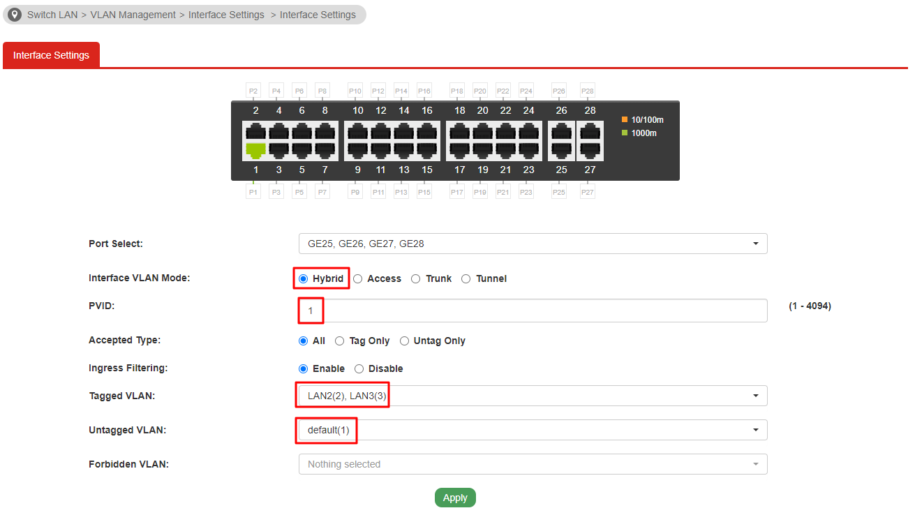Expand the Tagged VLAN dropdown

tap(533, 396)
